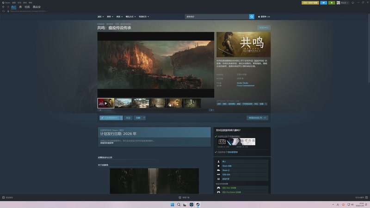The width and height of the screenshot is (370, 208).
Task: Click the add game plus icon
Action: coord(3,198)
